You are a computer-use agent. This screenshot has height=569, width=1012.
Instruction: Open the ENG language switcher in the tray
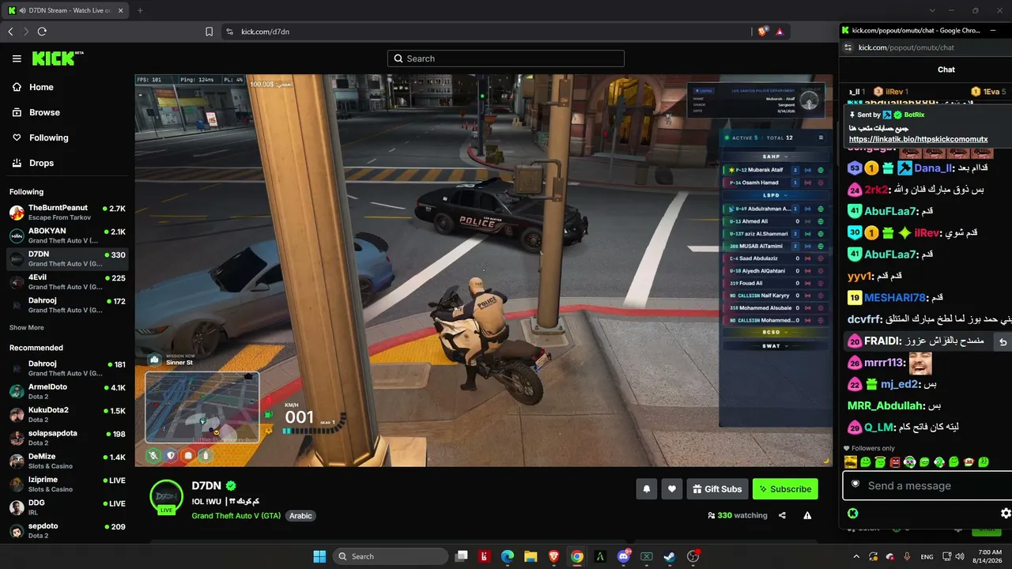[x=927, y=556]
